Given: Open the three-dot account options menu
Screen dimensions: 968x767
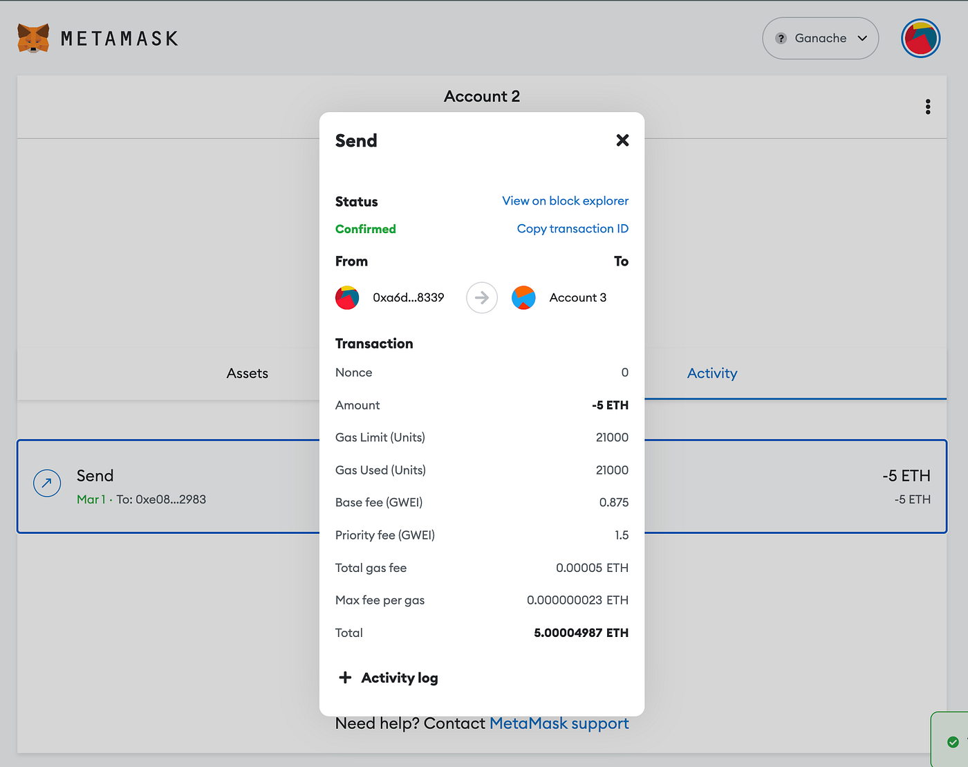Looking at the screenshot, I should (x=928, y=107).
